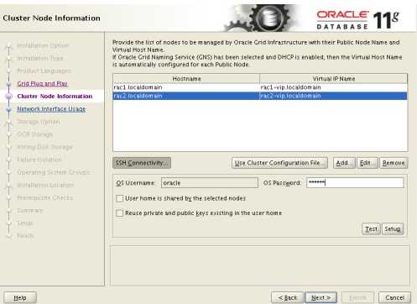Focus the OS Username field
This screenshot has width=417, height=304.
point(210,183)
